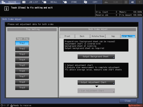
Task: Select Tray6 paper tray button
Action: (x=22, y=71)
